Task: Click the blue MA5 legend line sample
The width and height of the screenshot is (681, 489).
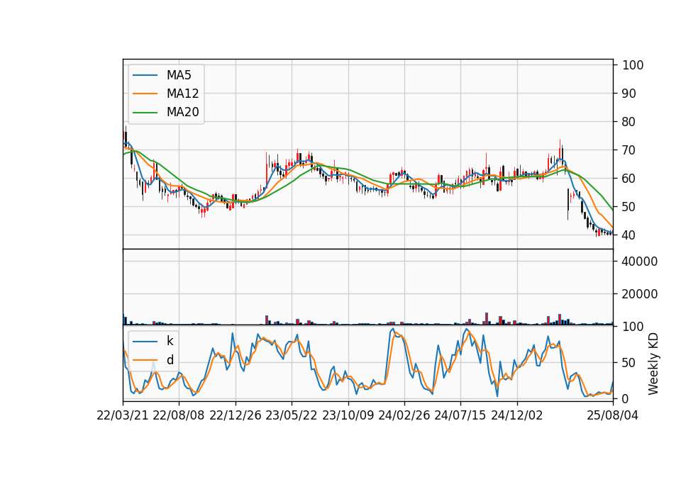Action: pos(145,76)
